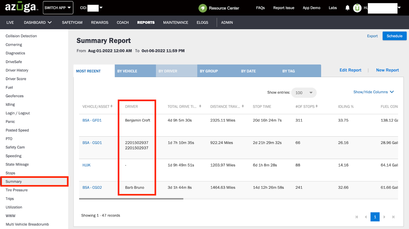Open the FAQs link
The height and width of the screenshot is (229, 409).
click(x=260, y=8)
